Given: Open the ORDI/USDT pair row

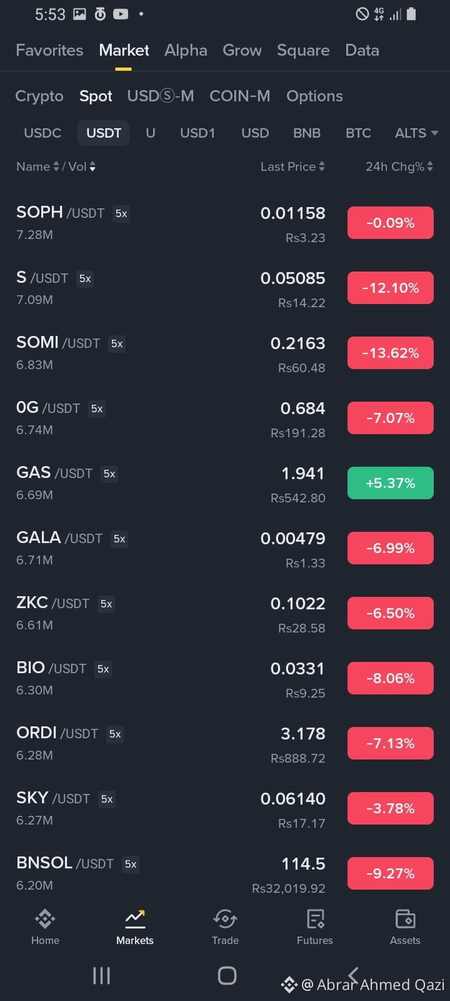Looking at the screenshot, I should 225,743.
